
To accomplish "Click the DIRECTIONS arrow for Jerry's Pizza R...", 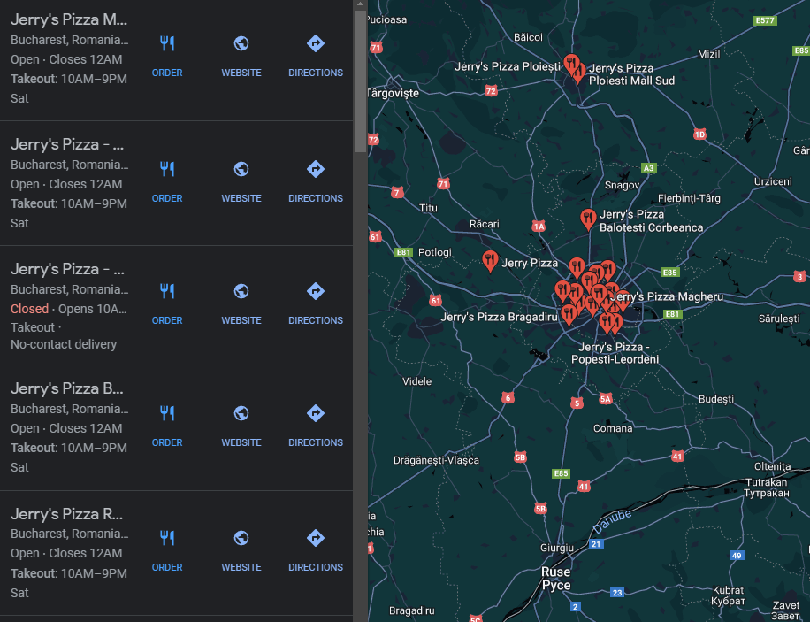I will pyautogui.click(x=316, y=538).
